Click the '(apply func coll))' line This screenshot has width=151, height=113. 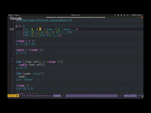click(x=32, y=65)
